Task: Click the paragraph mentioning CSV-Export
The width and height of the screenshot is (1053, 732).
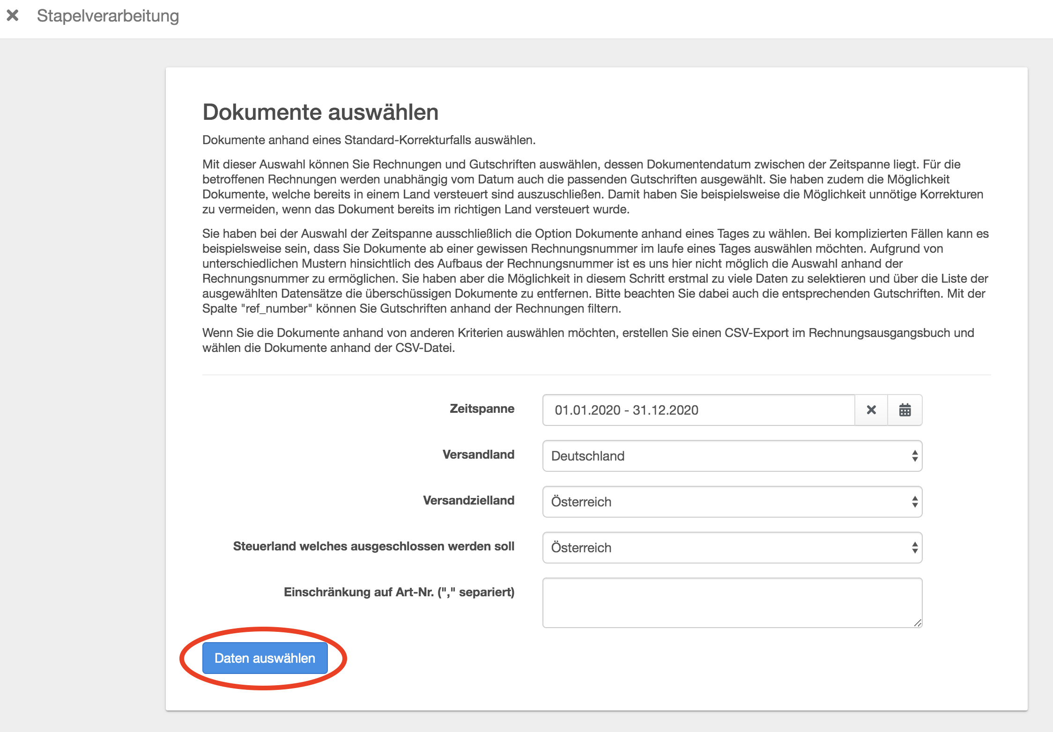Action: (x=588, y=340)
